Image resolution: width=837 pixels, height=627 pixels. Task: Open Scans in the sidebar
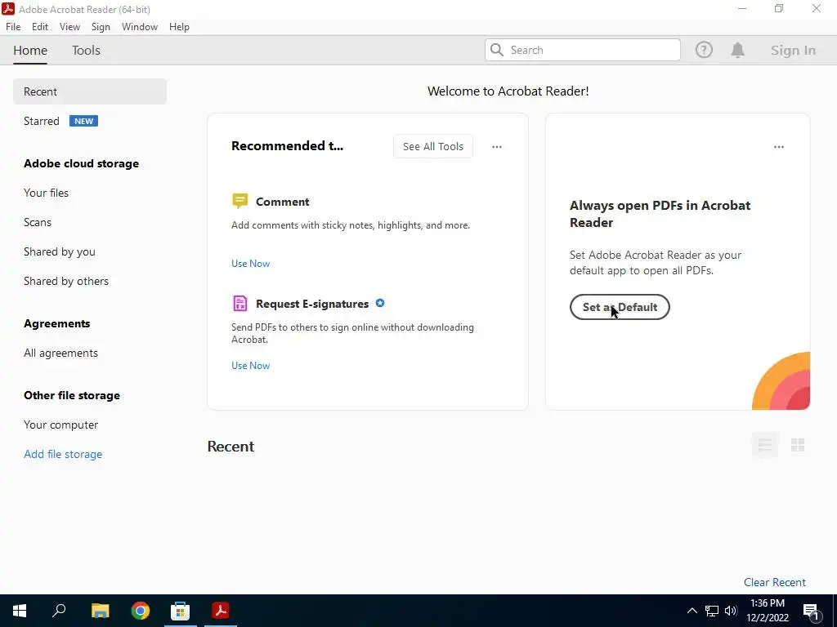coord(38,222)
